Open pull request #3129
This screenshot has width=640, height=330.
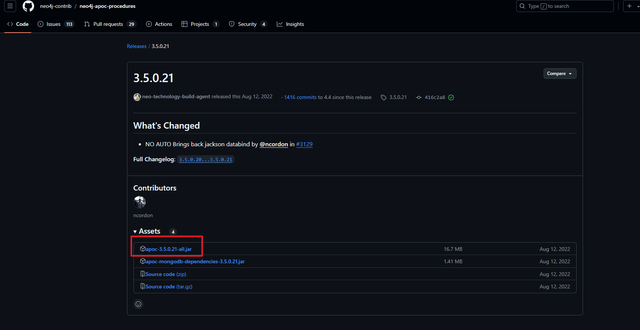(304, 144)
